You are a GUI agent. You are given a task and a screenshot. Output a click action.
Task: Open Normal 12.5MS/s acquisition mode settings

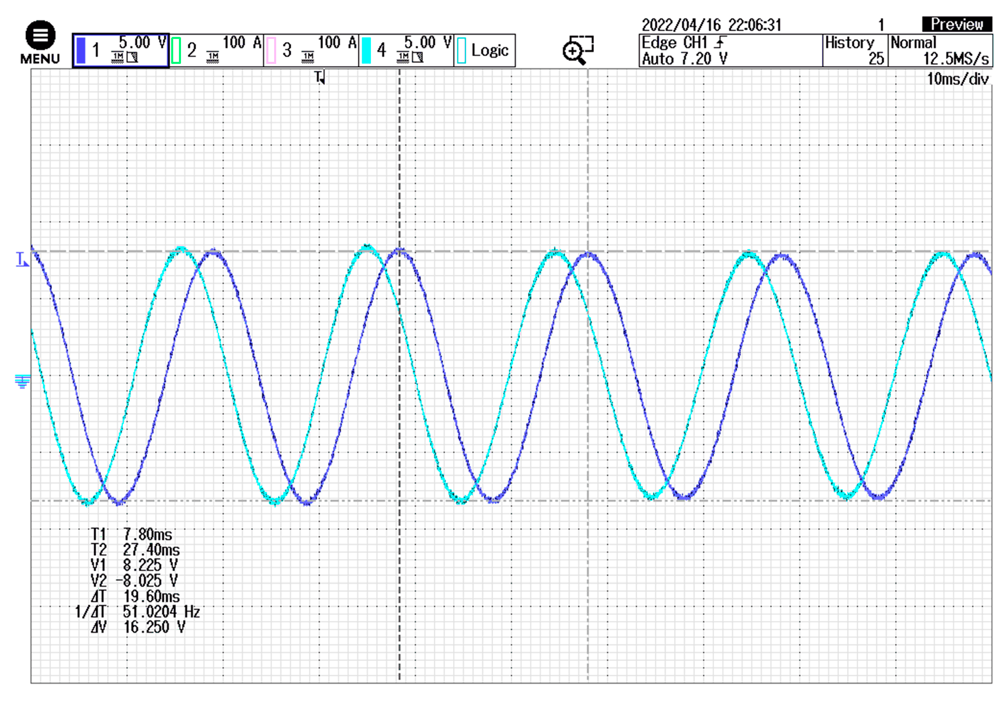pos(940,50)
